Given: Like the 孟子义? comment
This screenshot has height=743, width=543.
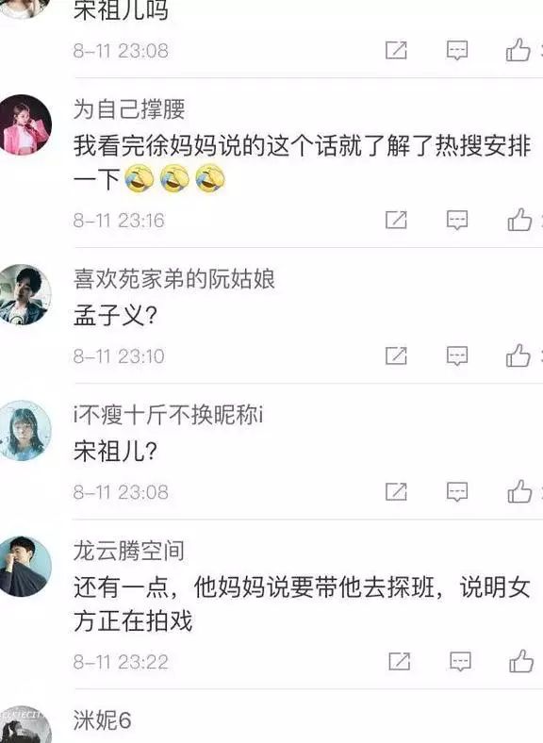Looking at the screenshot, I should click(x=518, y=355).
